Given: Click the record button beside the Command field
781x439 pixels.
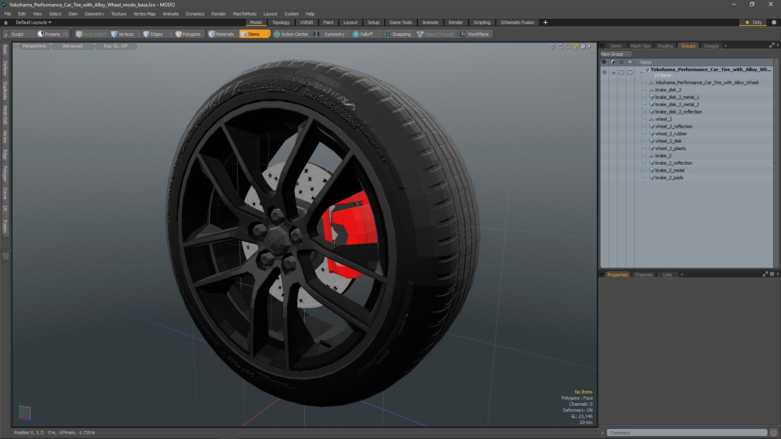Looking at the screenshot, I should [x=774, y=433].
